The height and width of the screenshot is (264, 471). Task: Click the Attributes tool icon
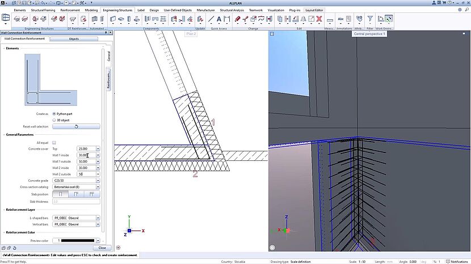coord(359,19)
